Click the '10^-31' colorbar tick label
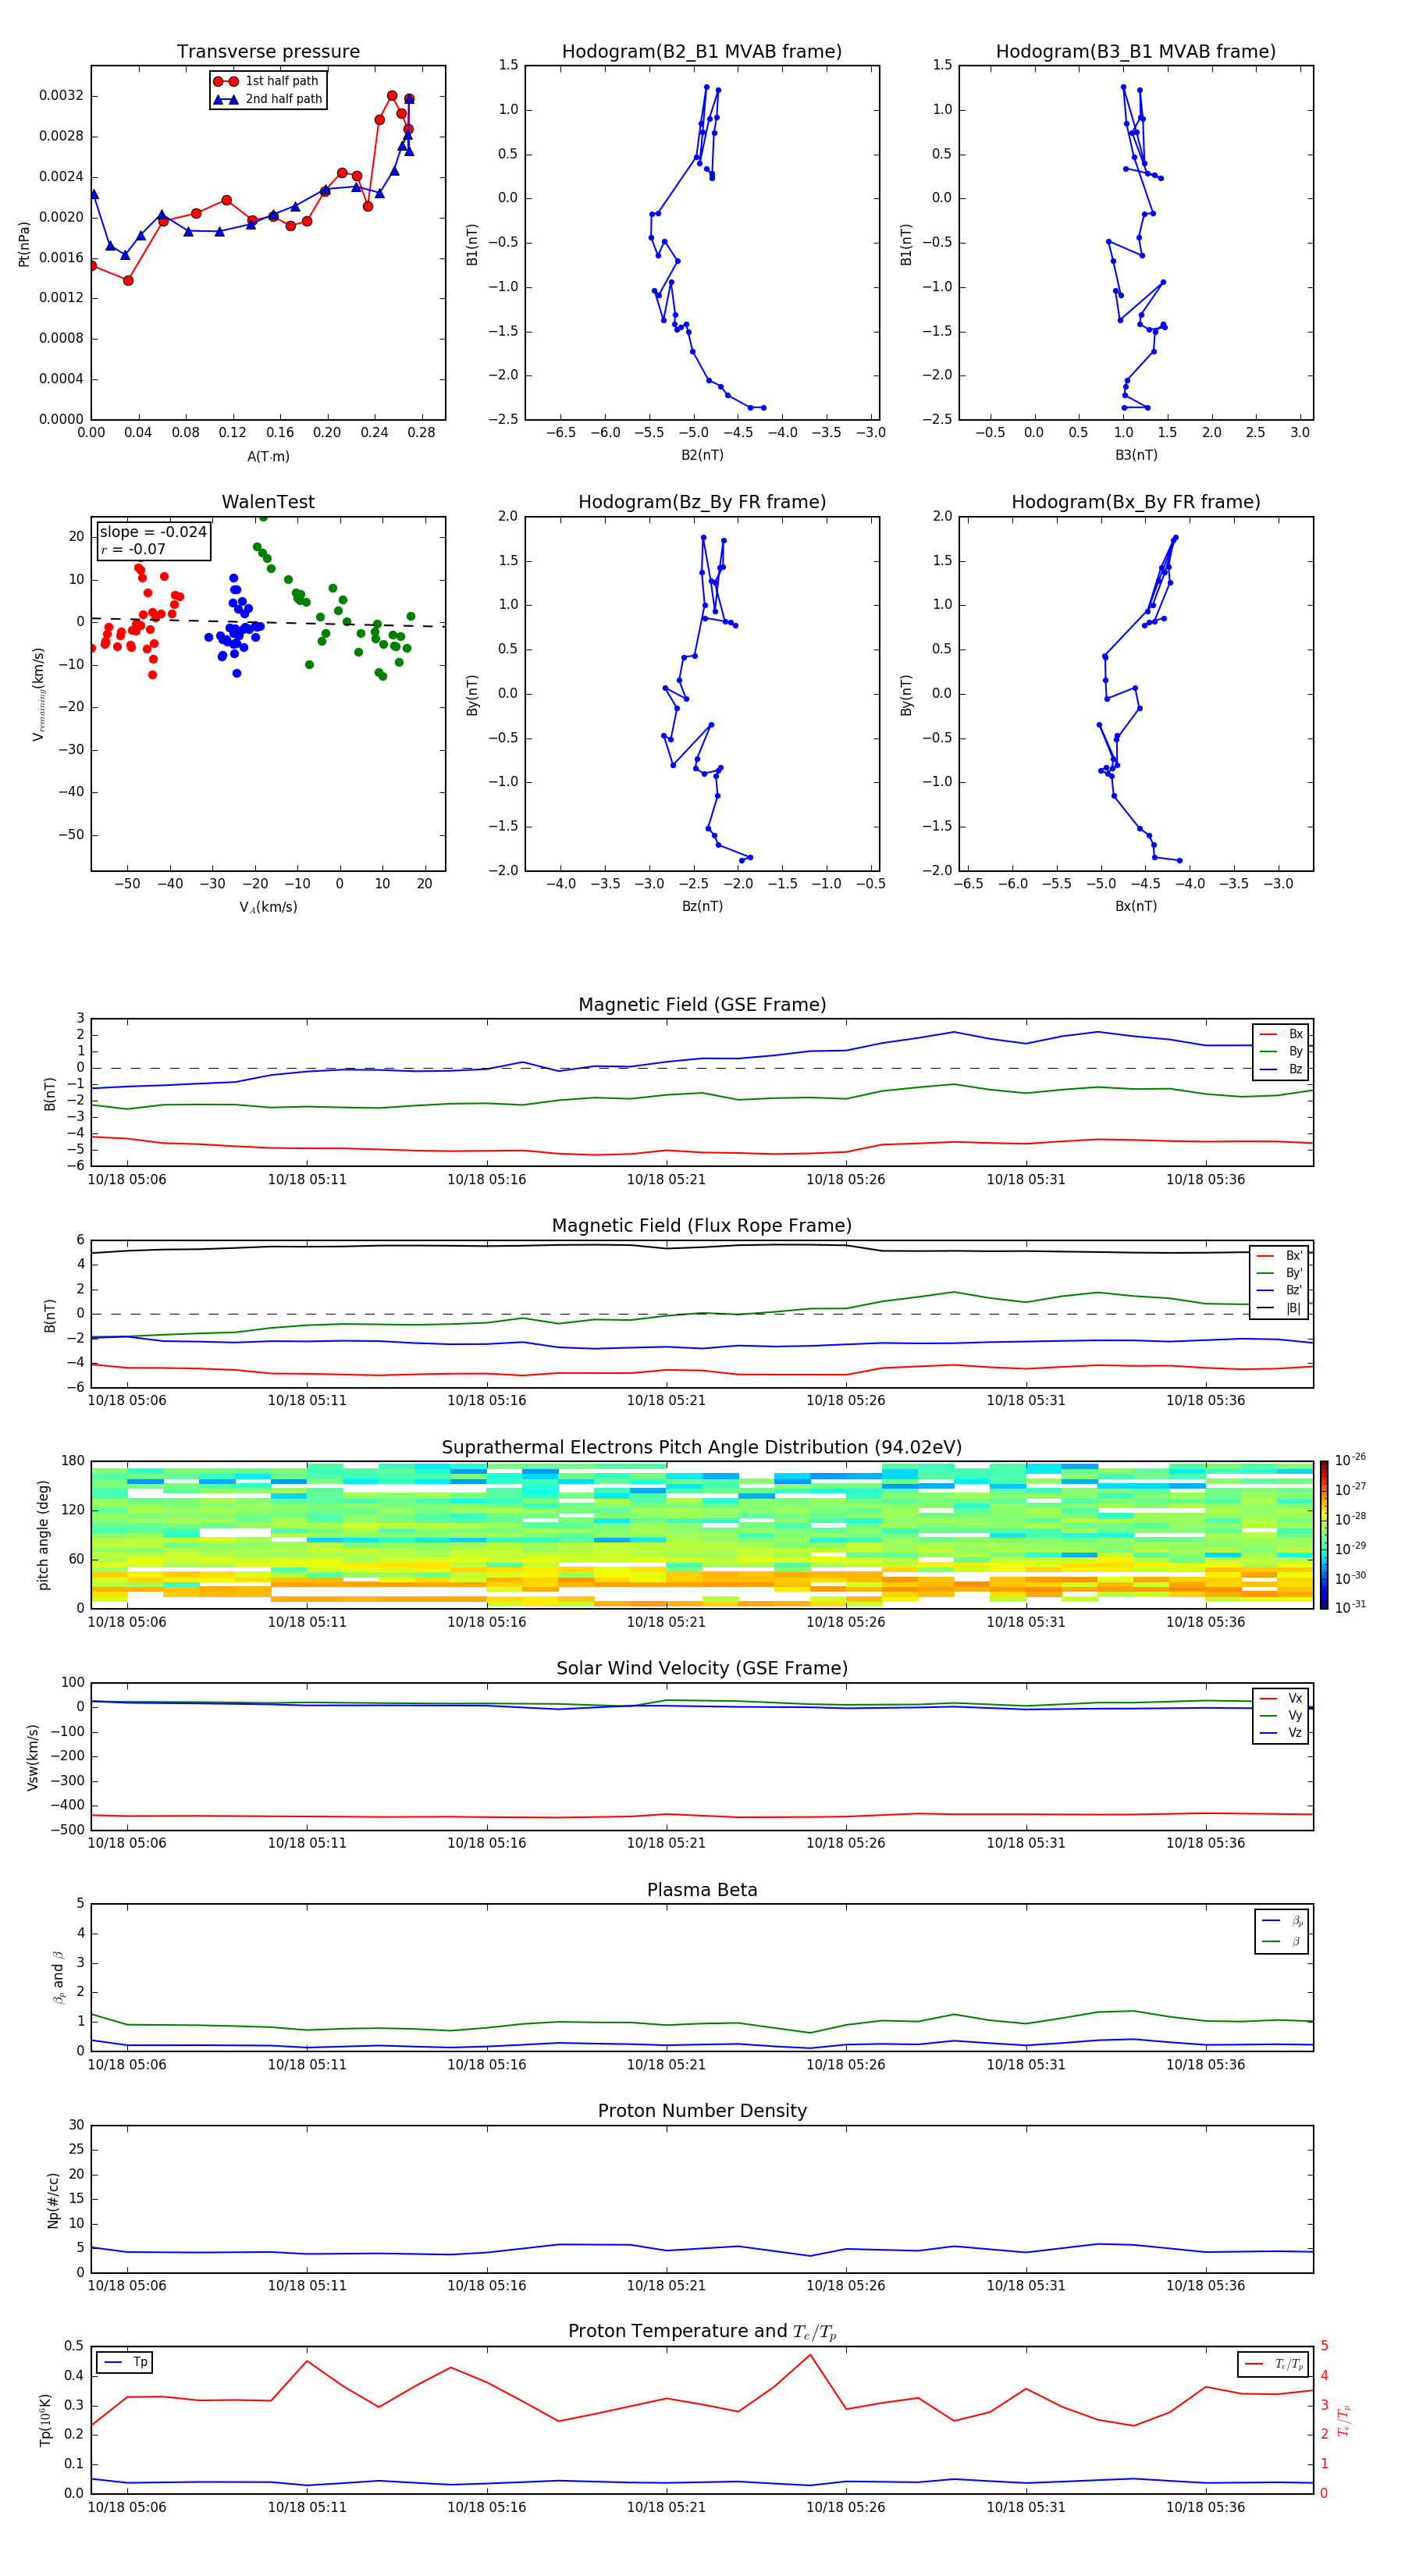Image resolution: width=1405 pixels, height=2576 pixels. coord(1350,1607)
